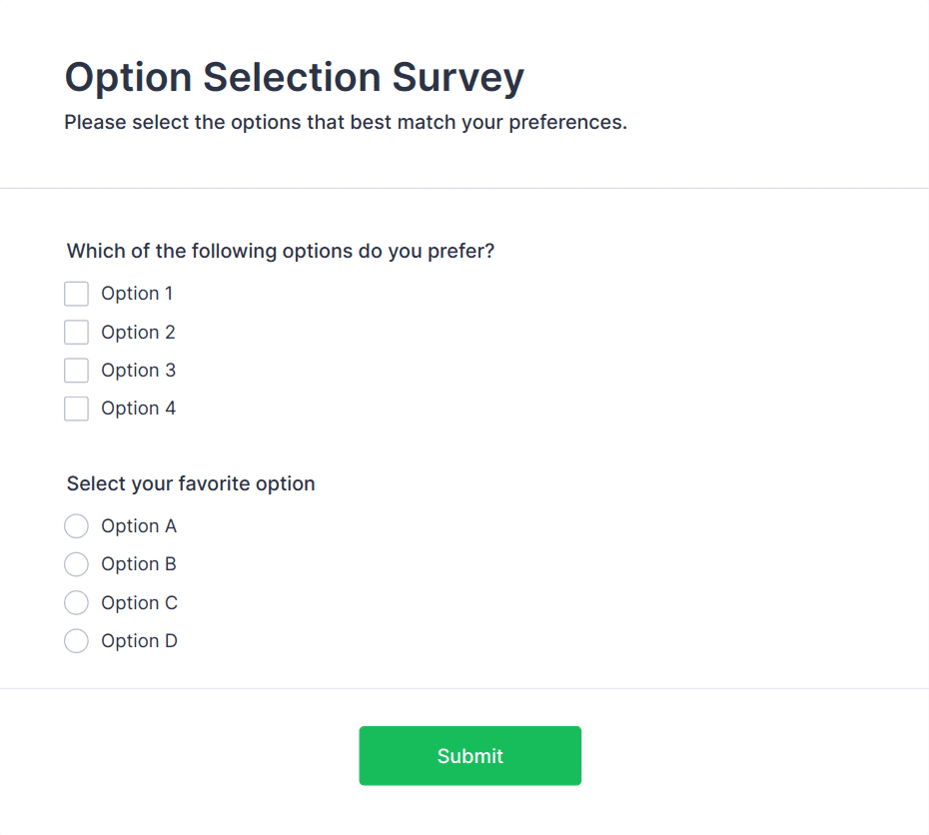Click the 'Which of the following options' question
929x835 pixels.
(281, 251)
